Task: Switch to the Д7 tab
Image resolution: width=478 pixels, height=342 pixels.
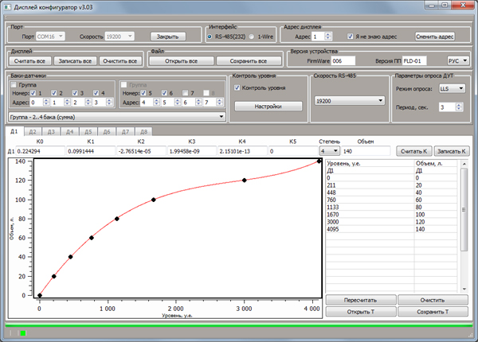Action: tap(125, 132)
